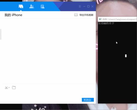Viewport: 137px width, 110px height.
Task: Click the gray side panel handle at left edge
Action: pyautogui.click(x=1, y=34)
